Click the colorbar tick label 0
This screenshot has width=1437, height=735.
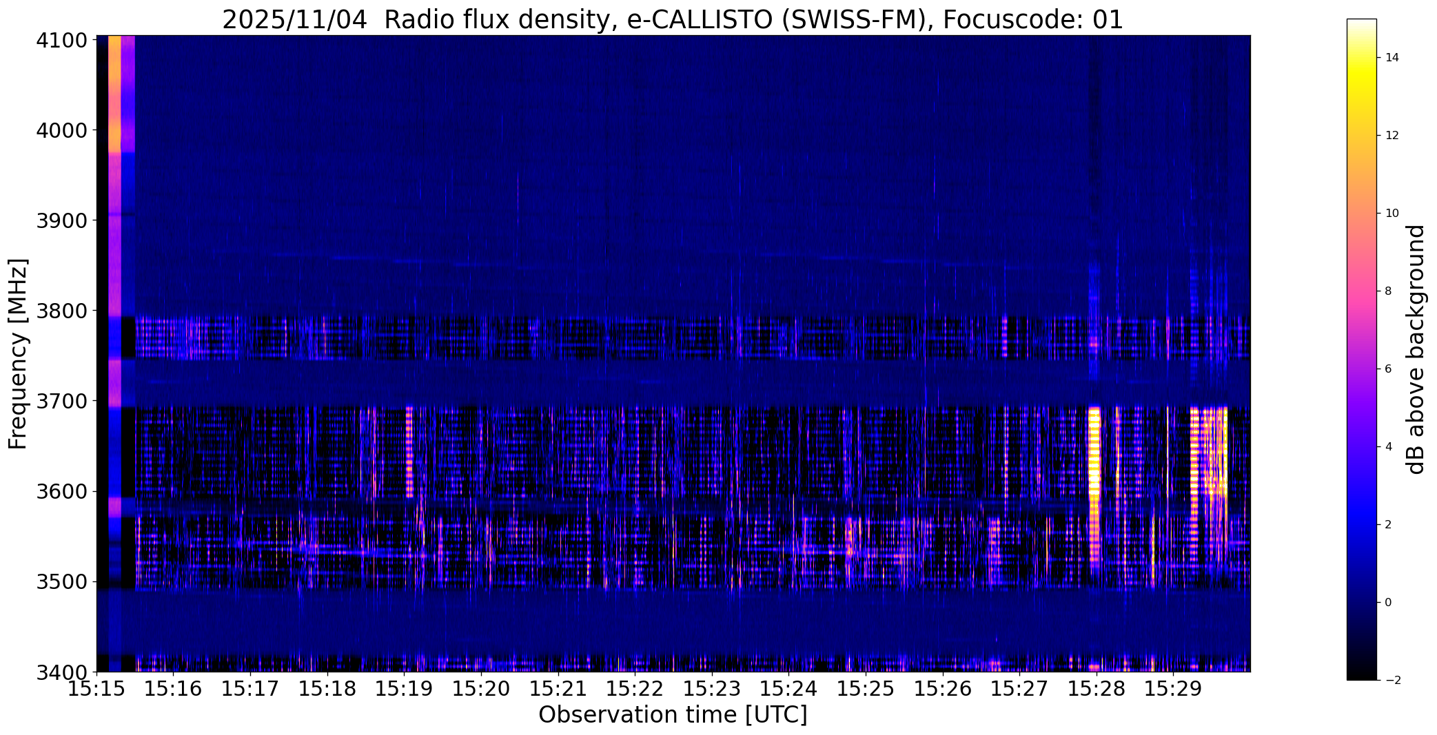(1388, 603)
